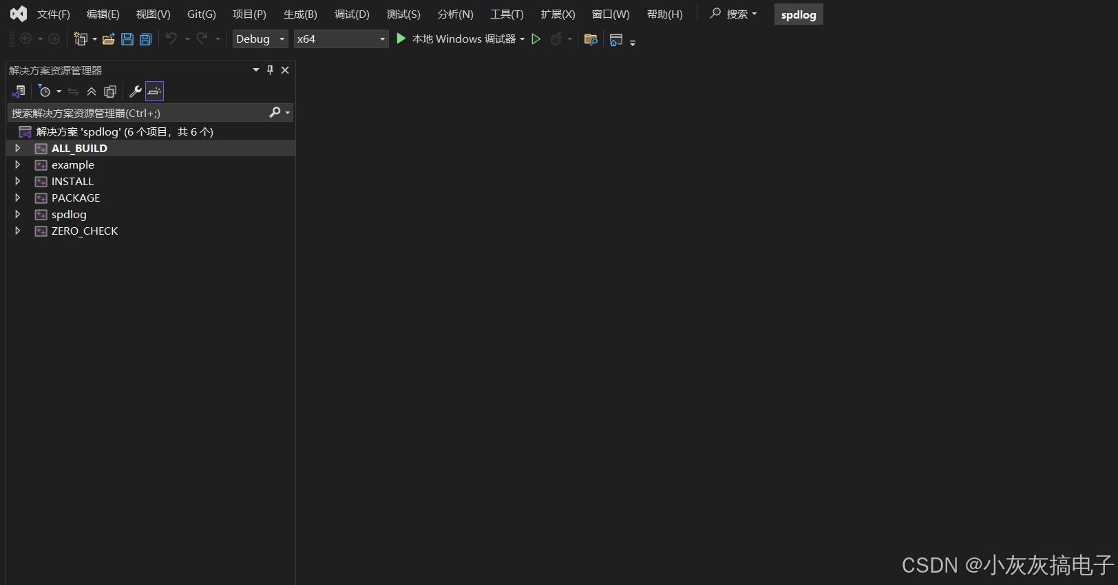Click the ZERO_CHECK project icon
The height and width of the screenshot is (585, 1118).
point(41,231)
